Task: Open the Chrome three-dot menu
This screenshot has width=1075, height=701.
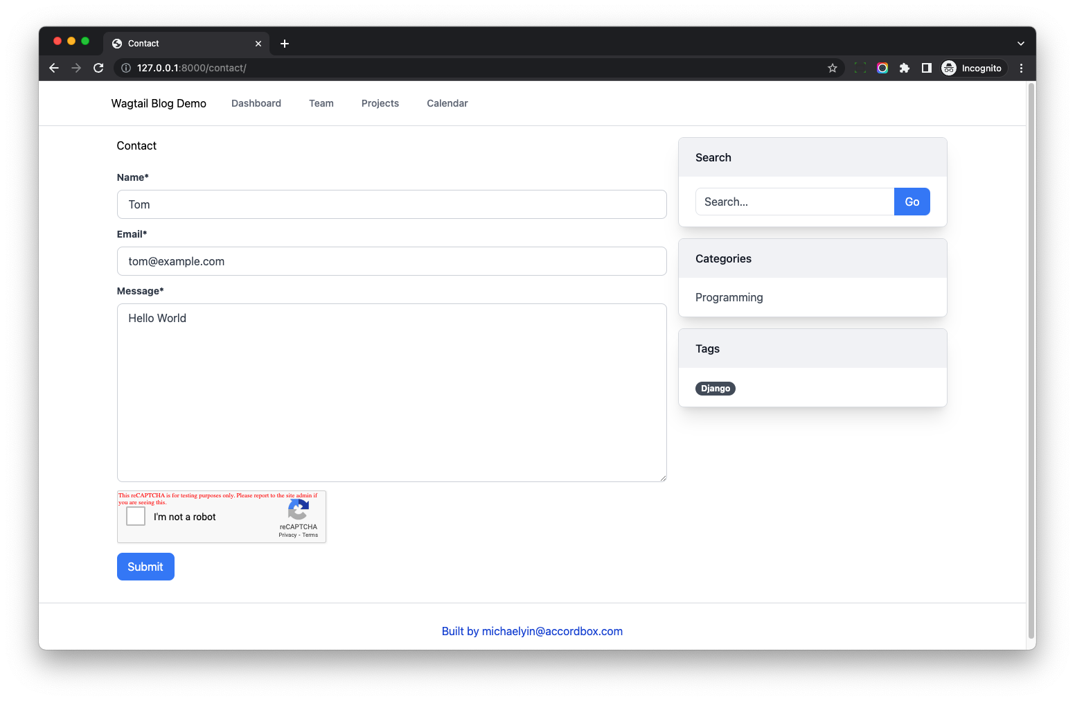Action: click(1021, 68)
